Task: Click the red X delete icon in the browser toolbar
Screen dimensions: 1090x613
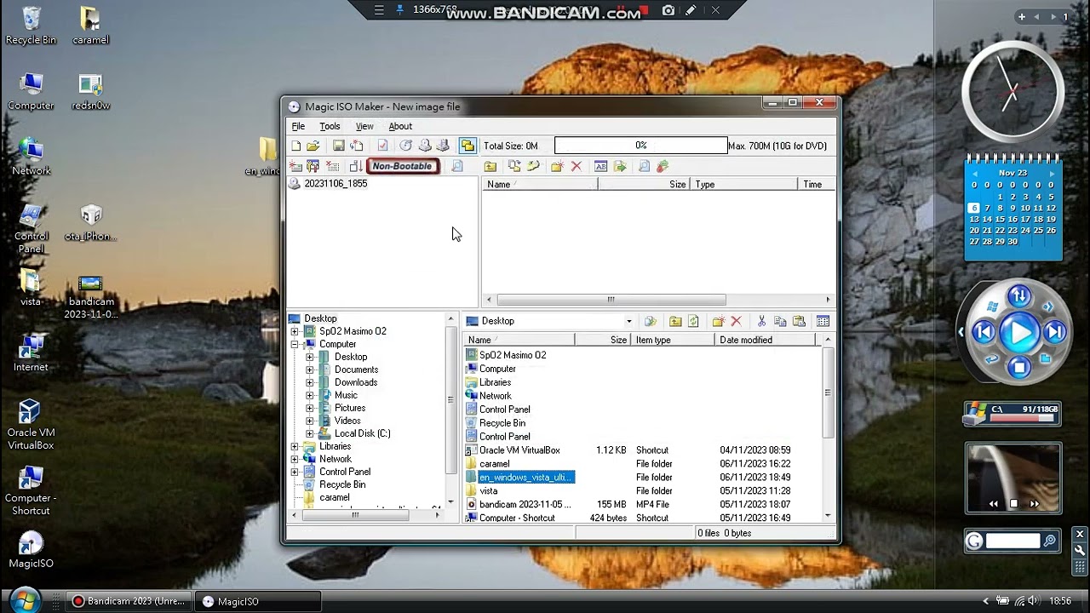Action: tap(737, 321)
